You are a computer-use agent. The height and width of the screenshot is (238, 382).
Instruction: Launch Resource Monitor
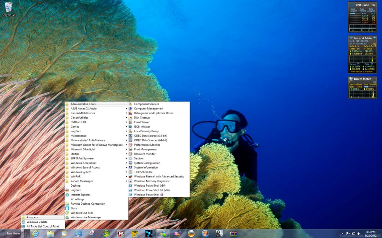pyautogui.click(x=159, y=154)
